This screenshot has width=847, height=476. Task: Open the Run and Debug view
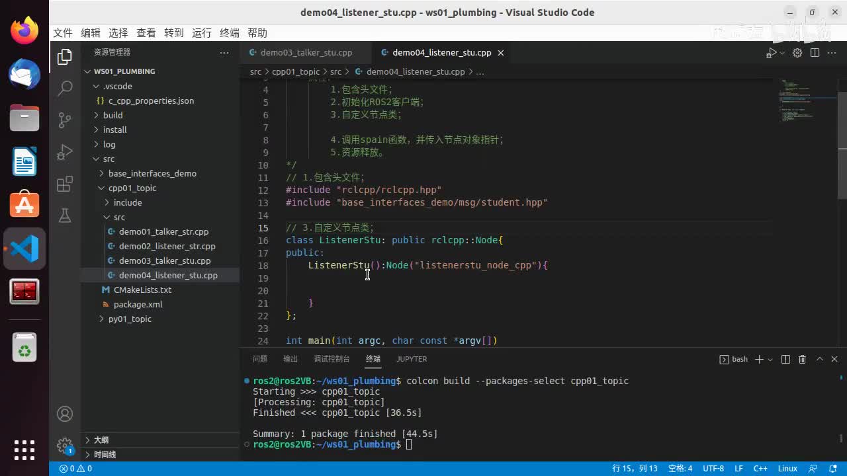click(x=65, y=152)
